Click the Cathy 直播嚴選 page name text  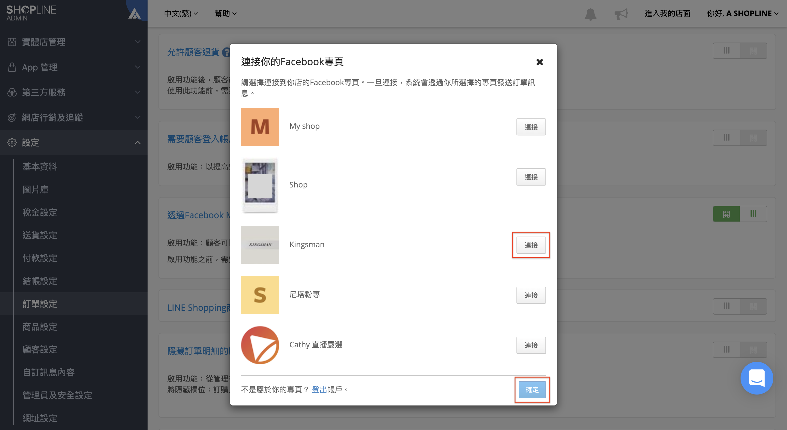tap(316, 345)
